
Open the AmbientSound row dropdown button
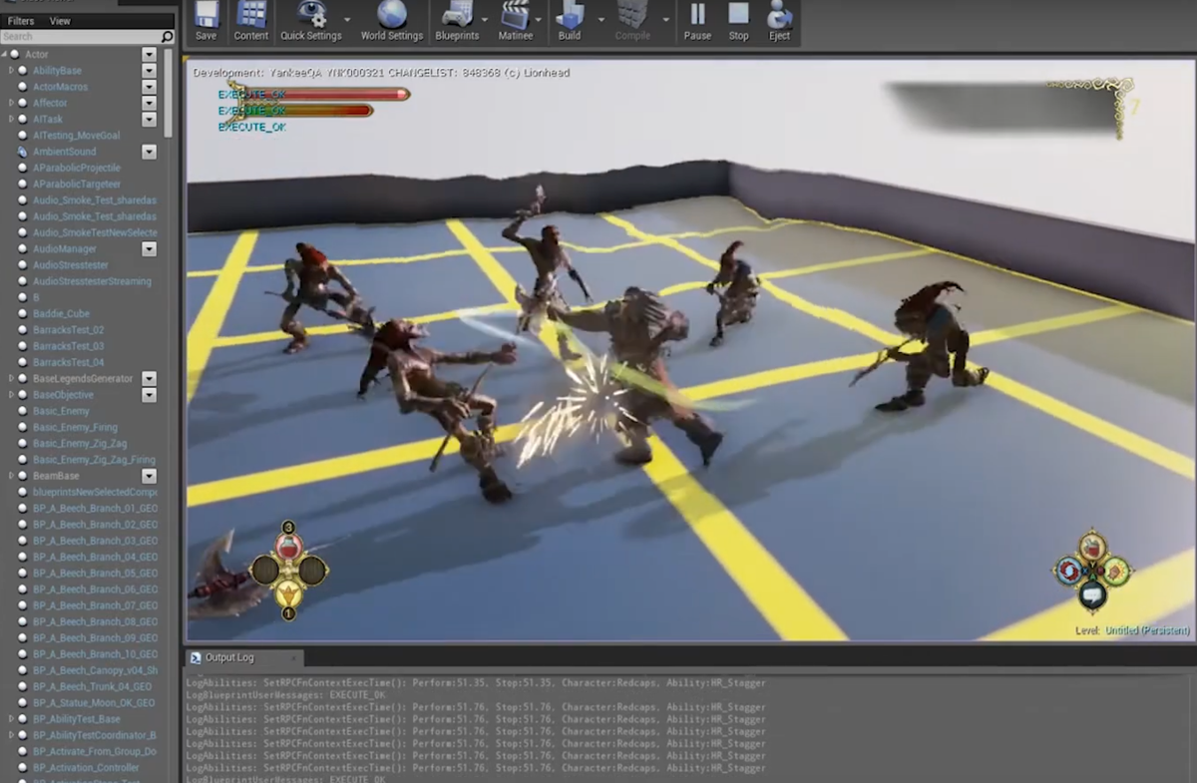tap(149, 152)
